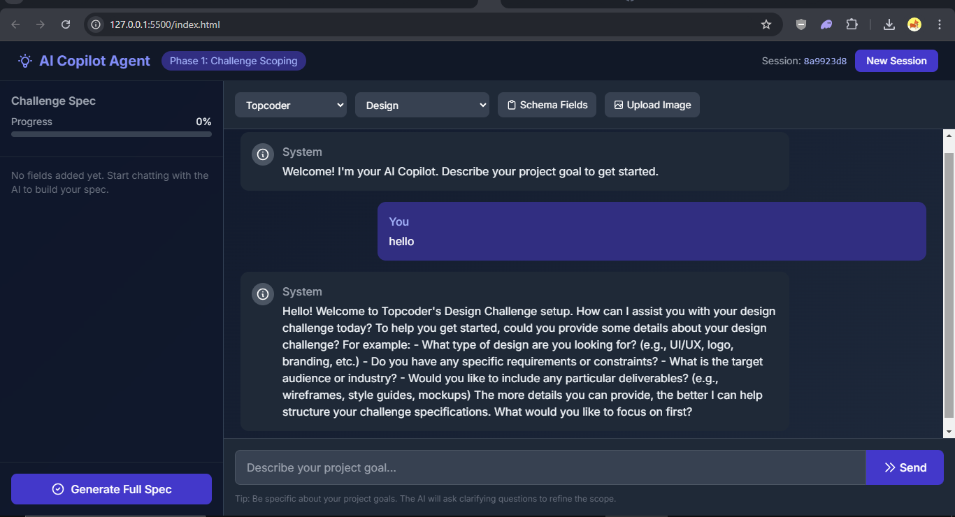Click the reload page icon
This screenshot has width=955, height=517.
(x=65, y=24)
